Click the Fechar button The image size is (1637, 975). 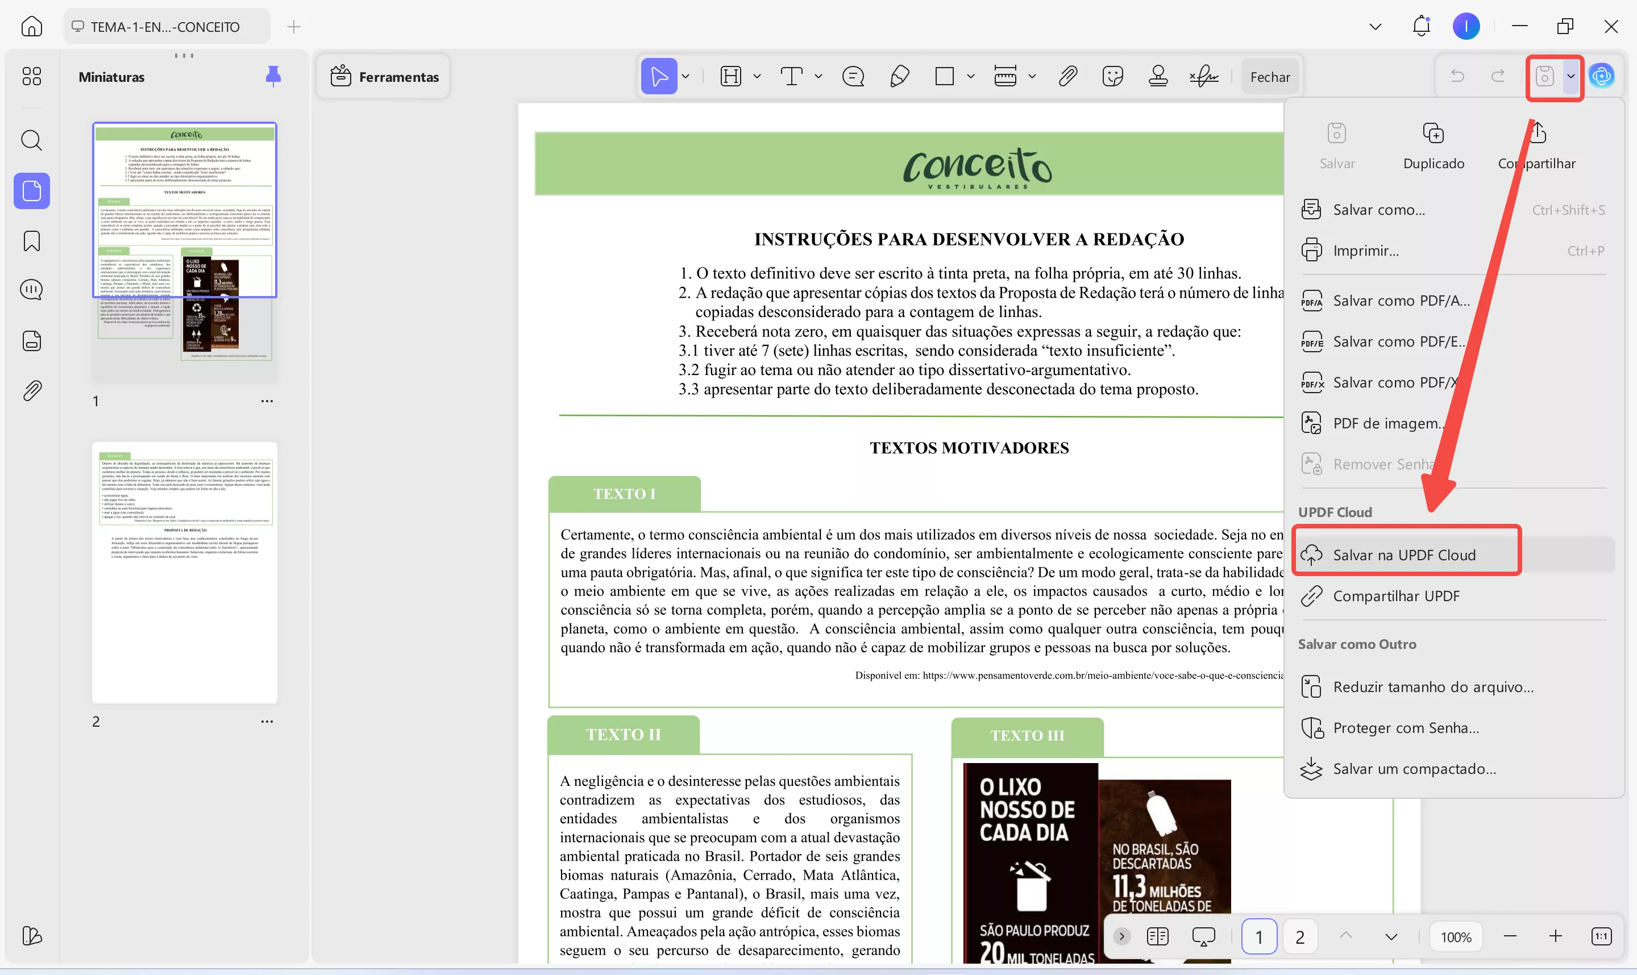(x=1270, y=77)
